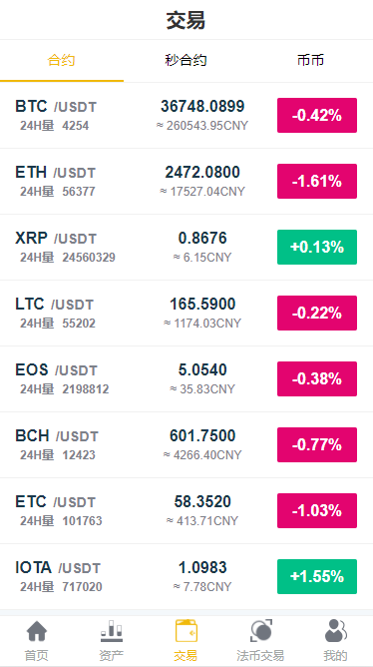Select the BTC /USDT pair row
Image resolution: width=373 pixels, height=667 pixels.
(186, 115)
